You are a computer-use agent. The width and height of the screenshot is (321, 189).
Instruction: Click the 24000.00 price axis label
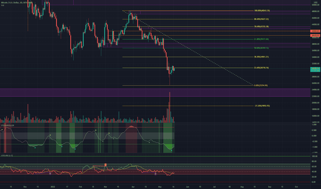315,90
